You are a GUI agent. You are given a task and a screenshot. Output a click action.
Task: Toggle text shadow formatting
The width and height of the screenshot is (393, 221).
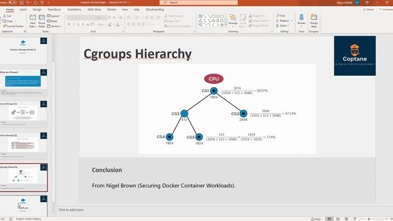[83, 25]
